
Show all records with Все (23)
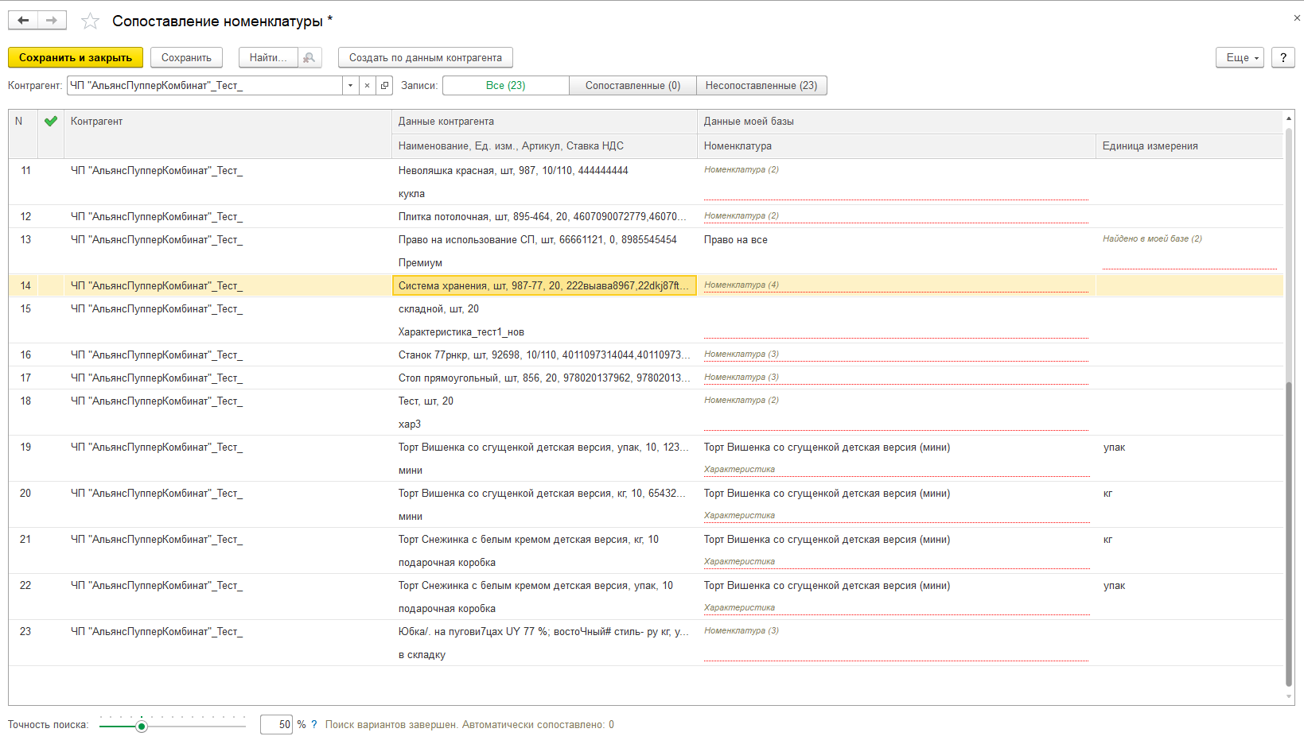pos(505,86)
